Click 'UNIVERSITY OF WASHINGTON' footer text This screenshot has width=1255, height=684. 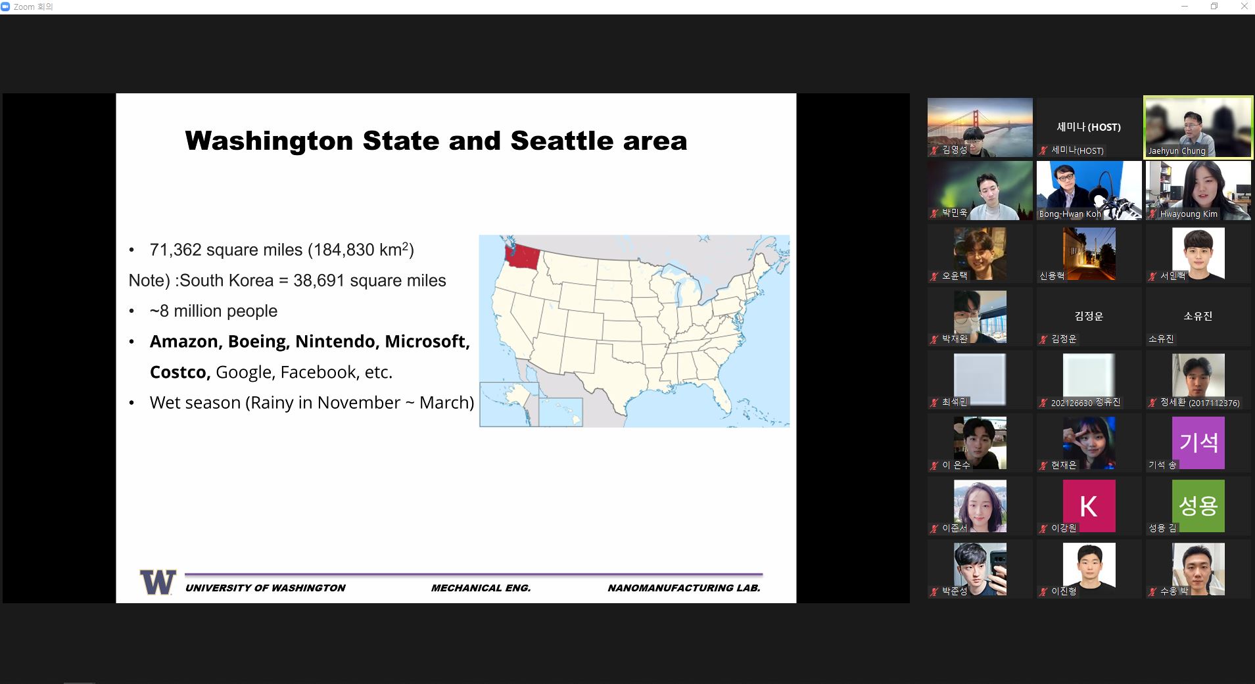point(265,588)
